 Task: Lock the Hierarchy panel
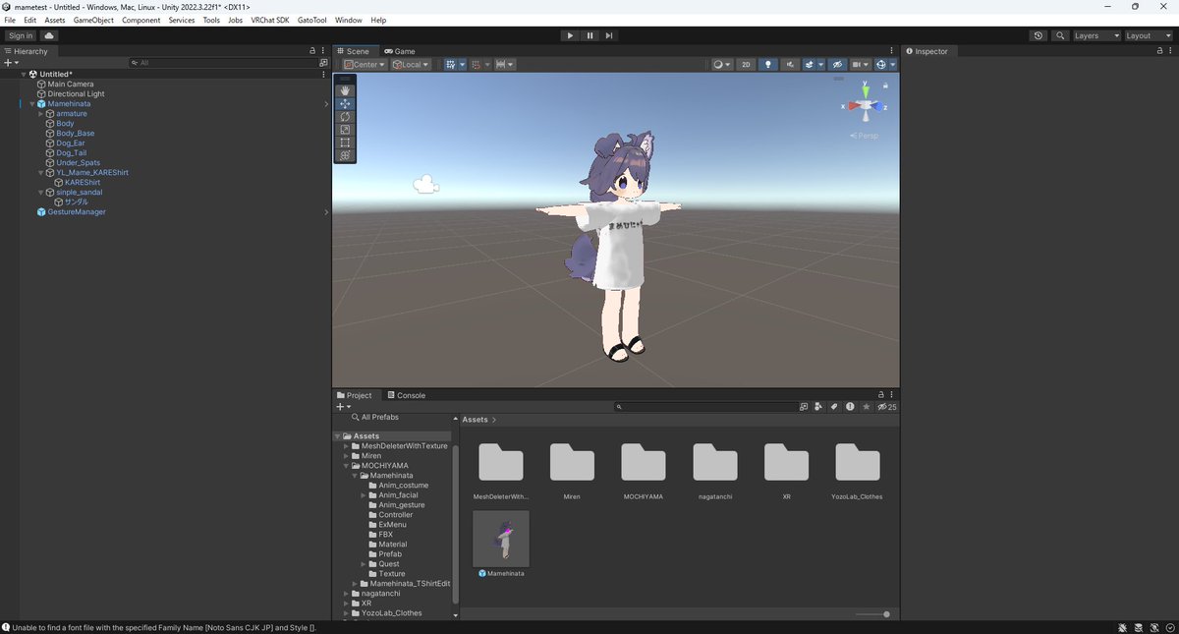312,51
